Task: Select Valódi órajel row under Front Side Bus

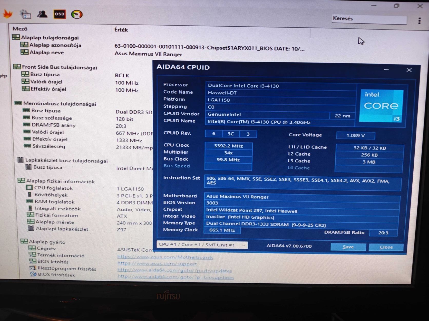Action: pyautogui.click(x=42, y=82)
